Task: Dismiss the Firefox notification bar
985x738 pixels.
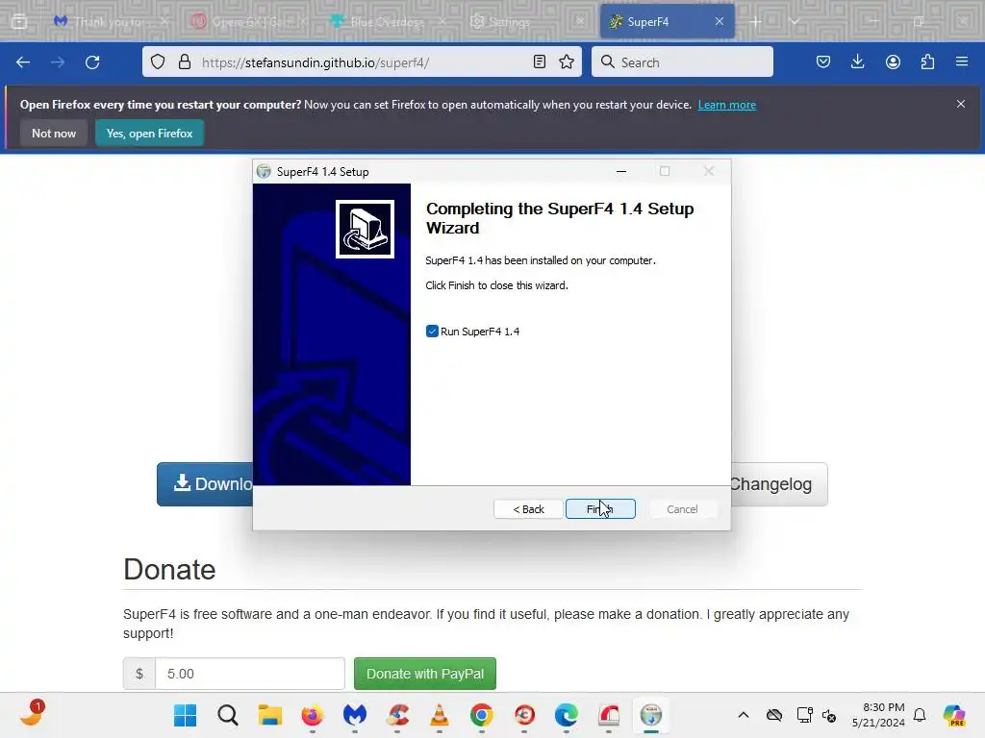Action: [x=961, y=104]
